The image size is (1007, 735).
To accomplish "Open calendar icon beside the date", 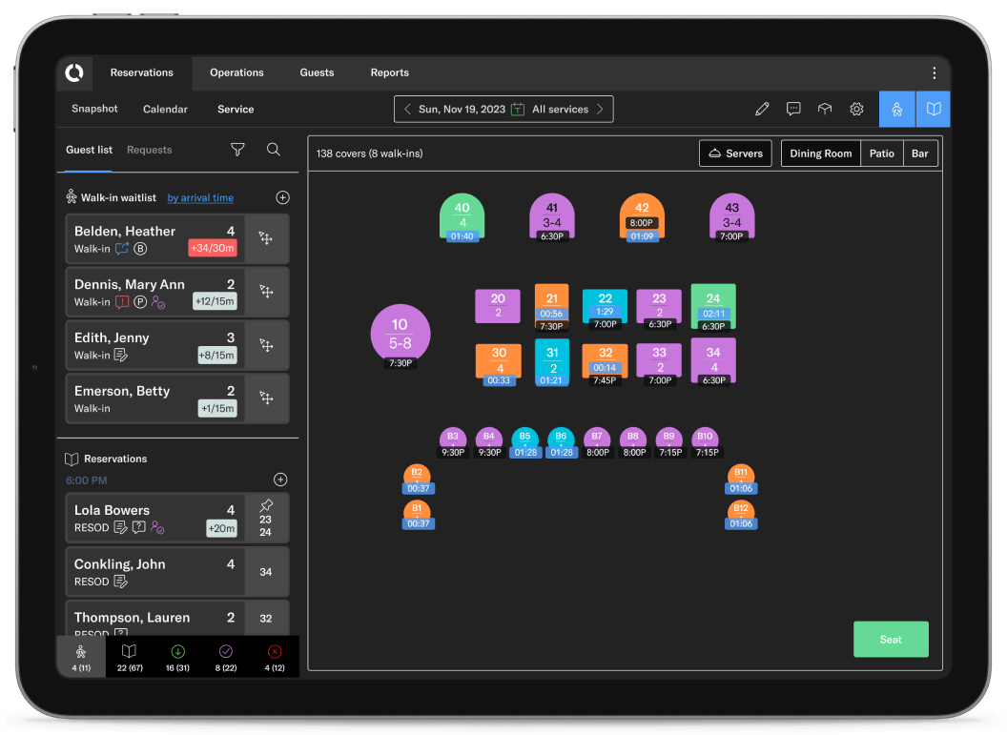I will (518, 109).
